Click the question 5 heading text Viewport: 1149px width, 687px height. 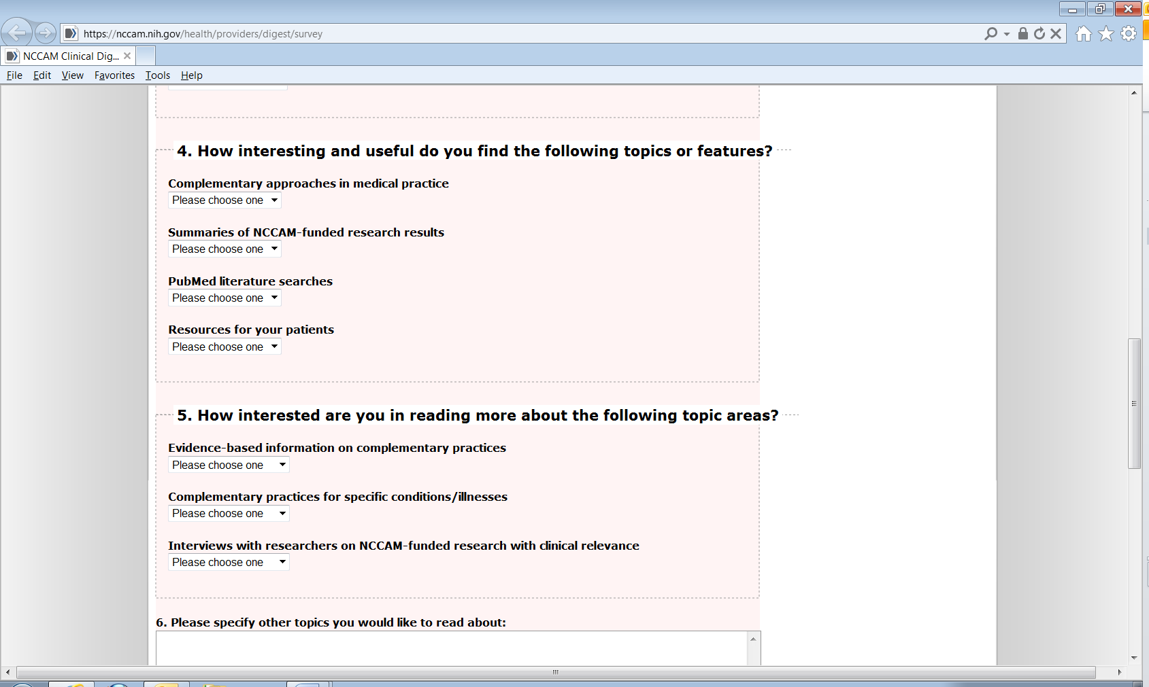478,415
